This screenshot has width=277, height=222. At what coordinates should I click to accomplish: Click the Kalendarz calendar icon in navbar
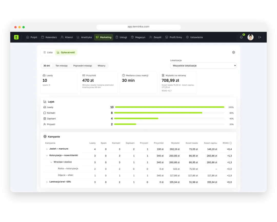coord(43,37)
